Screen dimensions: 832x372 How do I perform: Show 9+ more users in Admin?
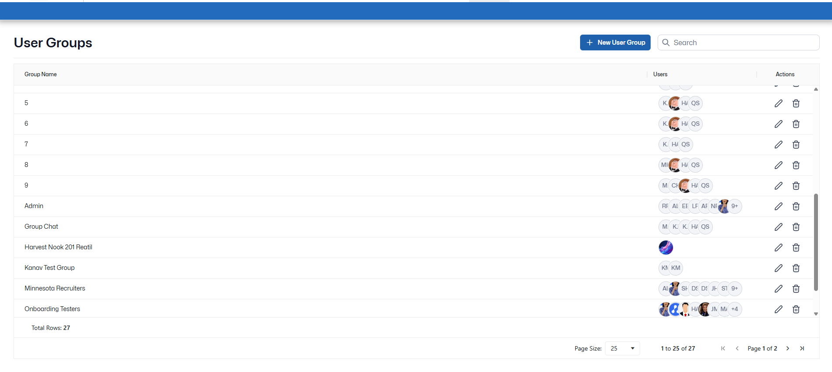(735, 206)
